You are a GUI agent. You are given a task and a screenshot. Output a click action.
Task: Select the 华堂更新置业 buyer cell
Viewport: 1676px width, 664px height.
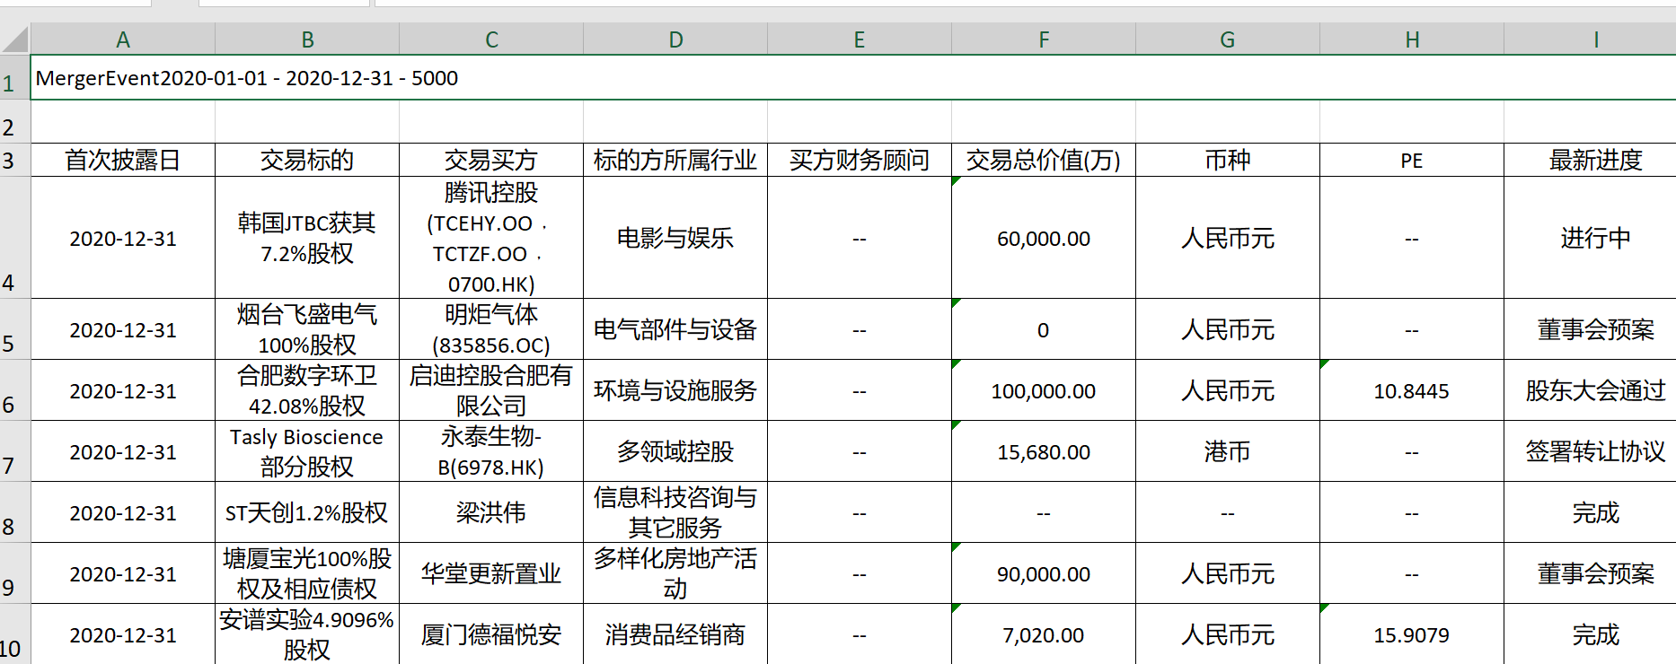coord(491,573)
